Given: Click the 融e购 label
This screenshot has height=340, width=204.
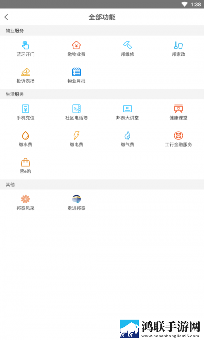Looking at the screenshot, I should pyautogui.click(x=26, y=171).
